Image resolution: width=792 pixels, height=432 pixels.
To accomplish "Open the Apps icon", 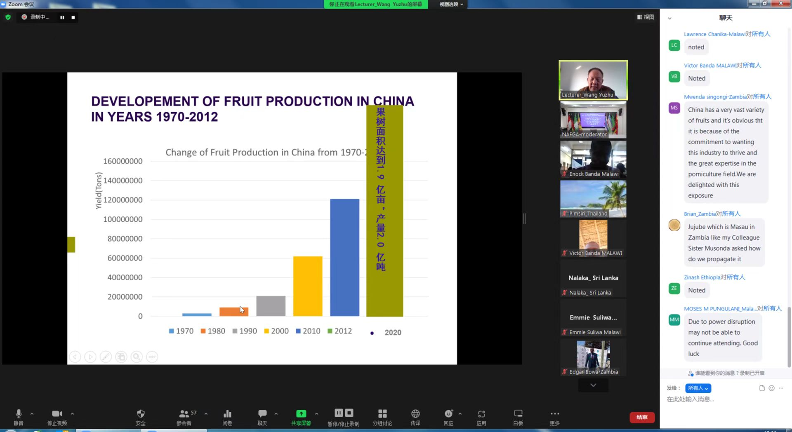I will click(481, 417).
